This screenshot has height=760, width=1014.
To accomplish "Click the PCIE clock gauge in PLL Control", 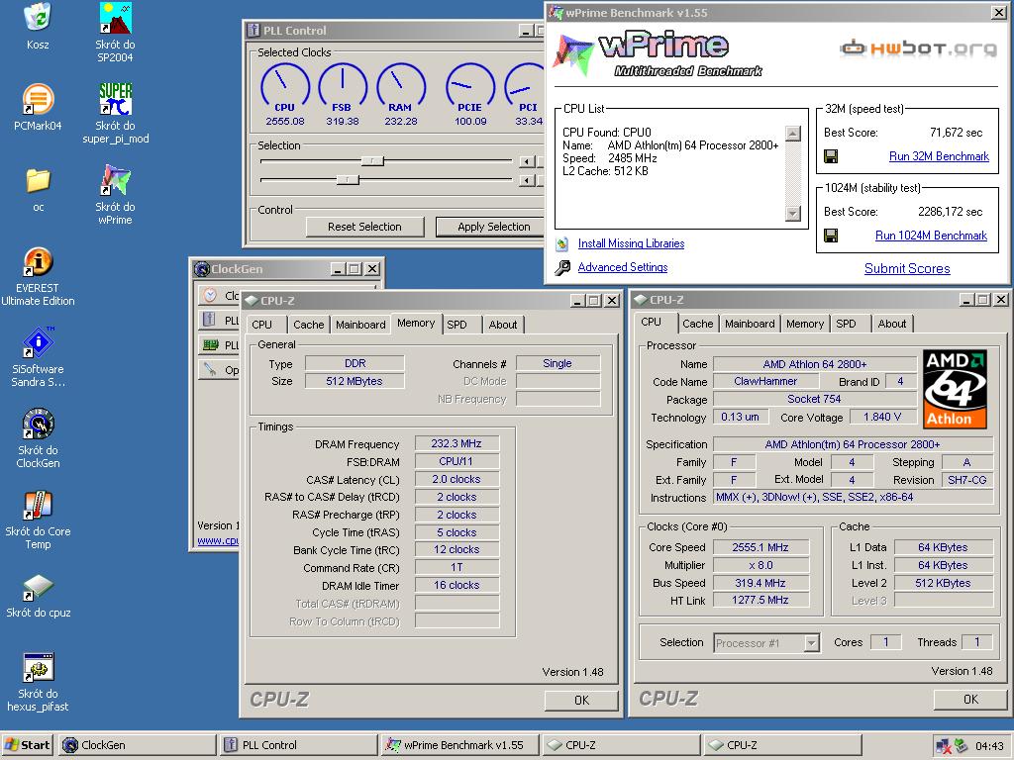I will 470,87.
